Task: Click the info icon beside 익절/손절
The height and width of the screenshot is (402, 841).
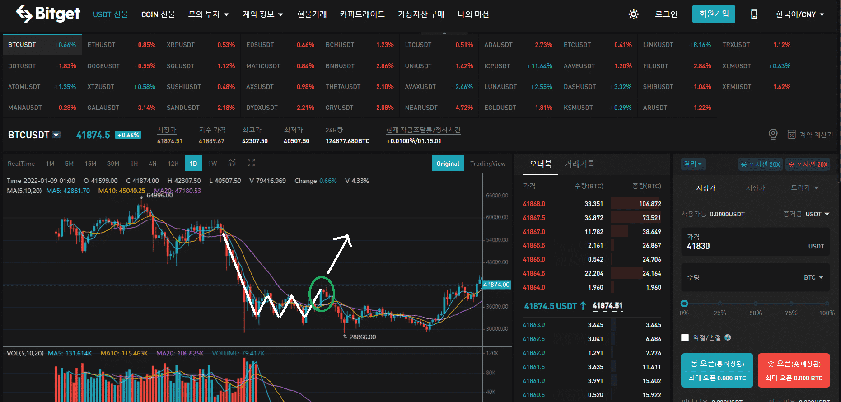Action: tap(728, 337)
